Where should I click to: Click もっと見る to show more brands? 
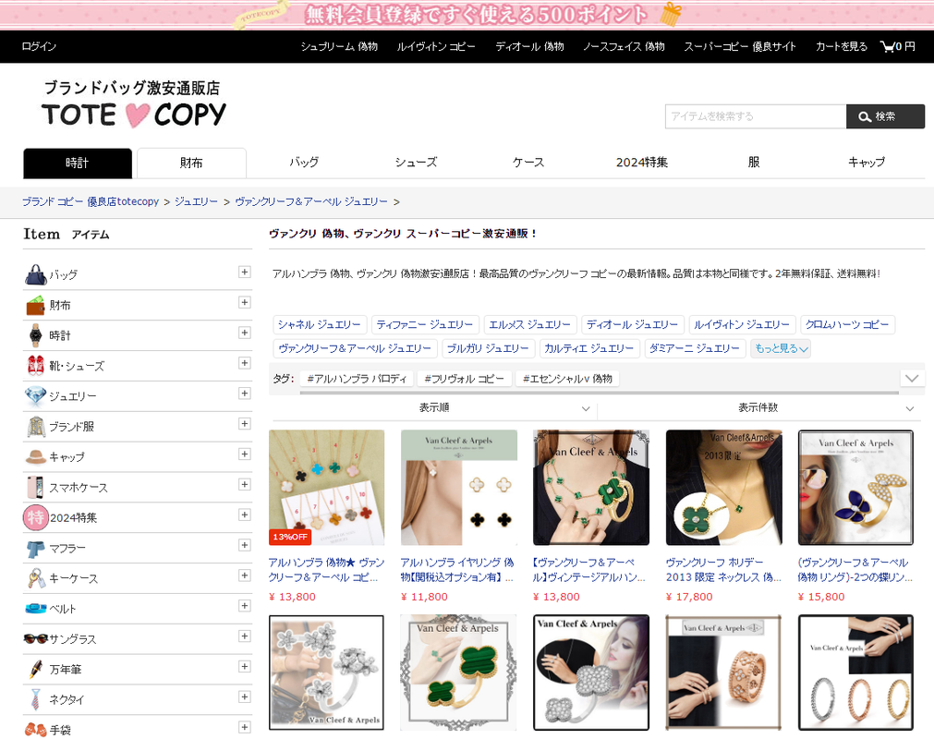point(781,348)
